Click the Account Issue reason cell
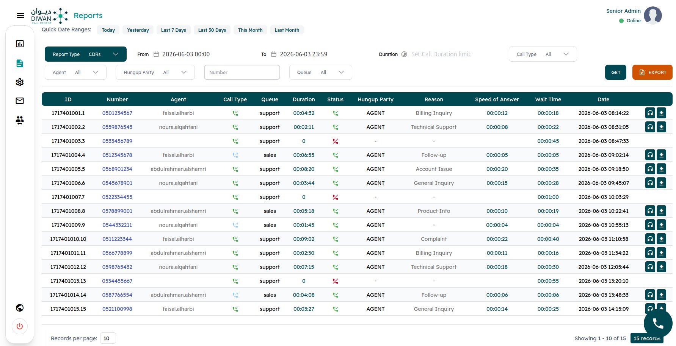 (x=434, y=169)
